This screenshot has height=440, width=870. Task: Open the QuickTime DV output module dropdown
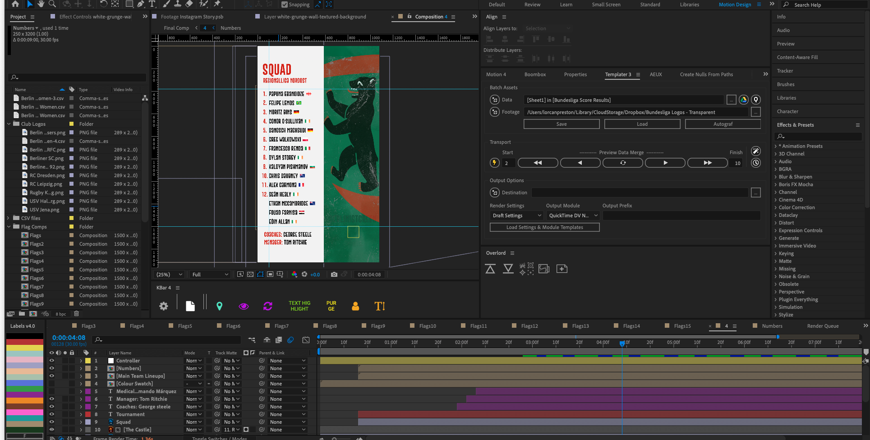click(573, 215)
